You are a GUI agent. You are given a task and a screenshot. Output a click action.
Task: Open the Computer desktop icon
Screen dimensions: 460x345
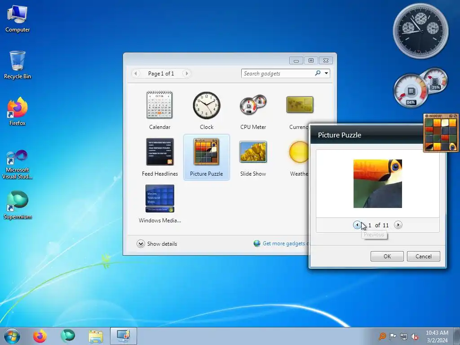[18, 19]
